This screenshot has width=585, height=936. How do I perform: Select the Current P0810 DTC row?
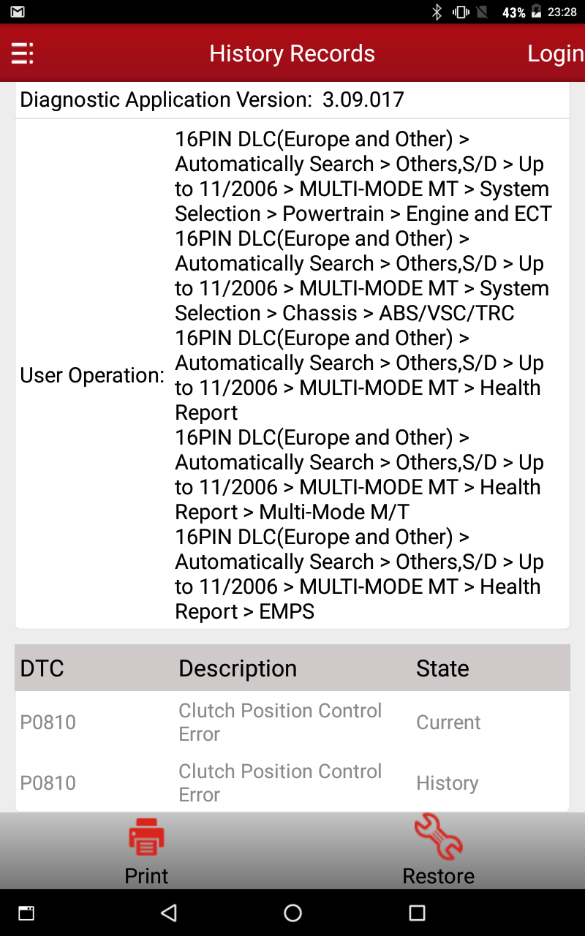click(292, 722)
